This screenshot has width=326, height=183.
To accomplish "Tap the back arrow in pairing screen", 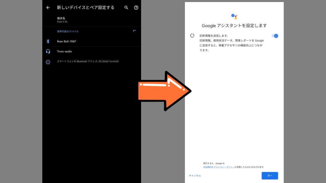I will coord(48,8).
